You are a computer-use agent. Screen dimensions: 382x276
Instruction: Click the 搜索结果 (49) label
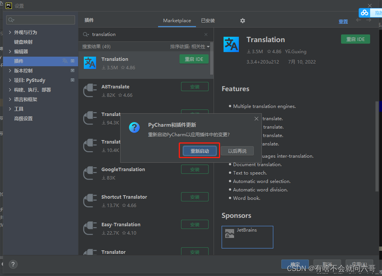point(96,47)
